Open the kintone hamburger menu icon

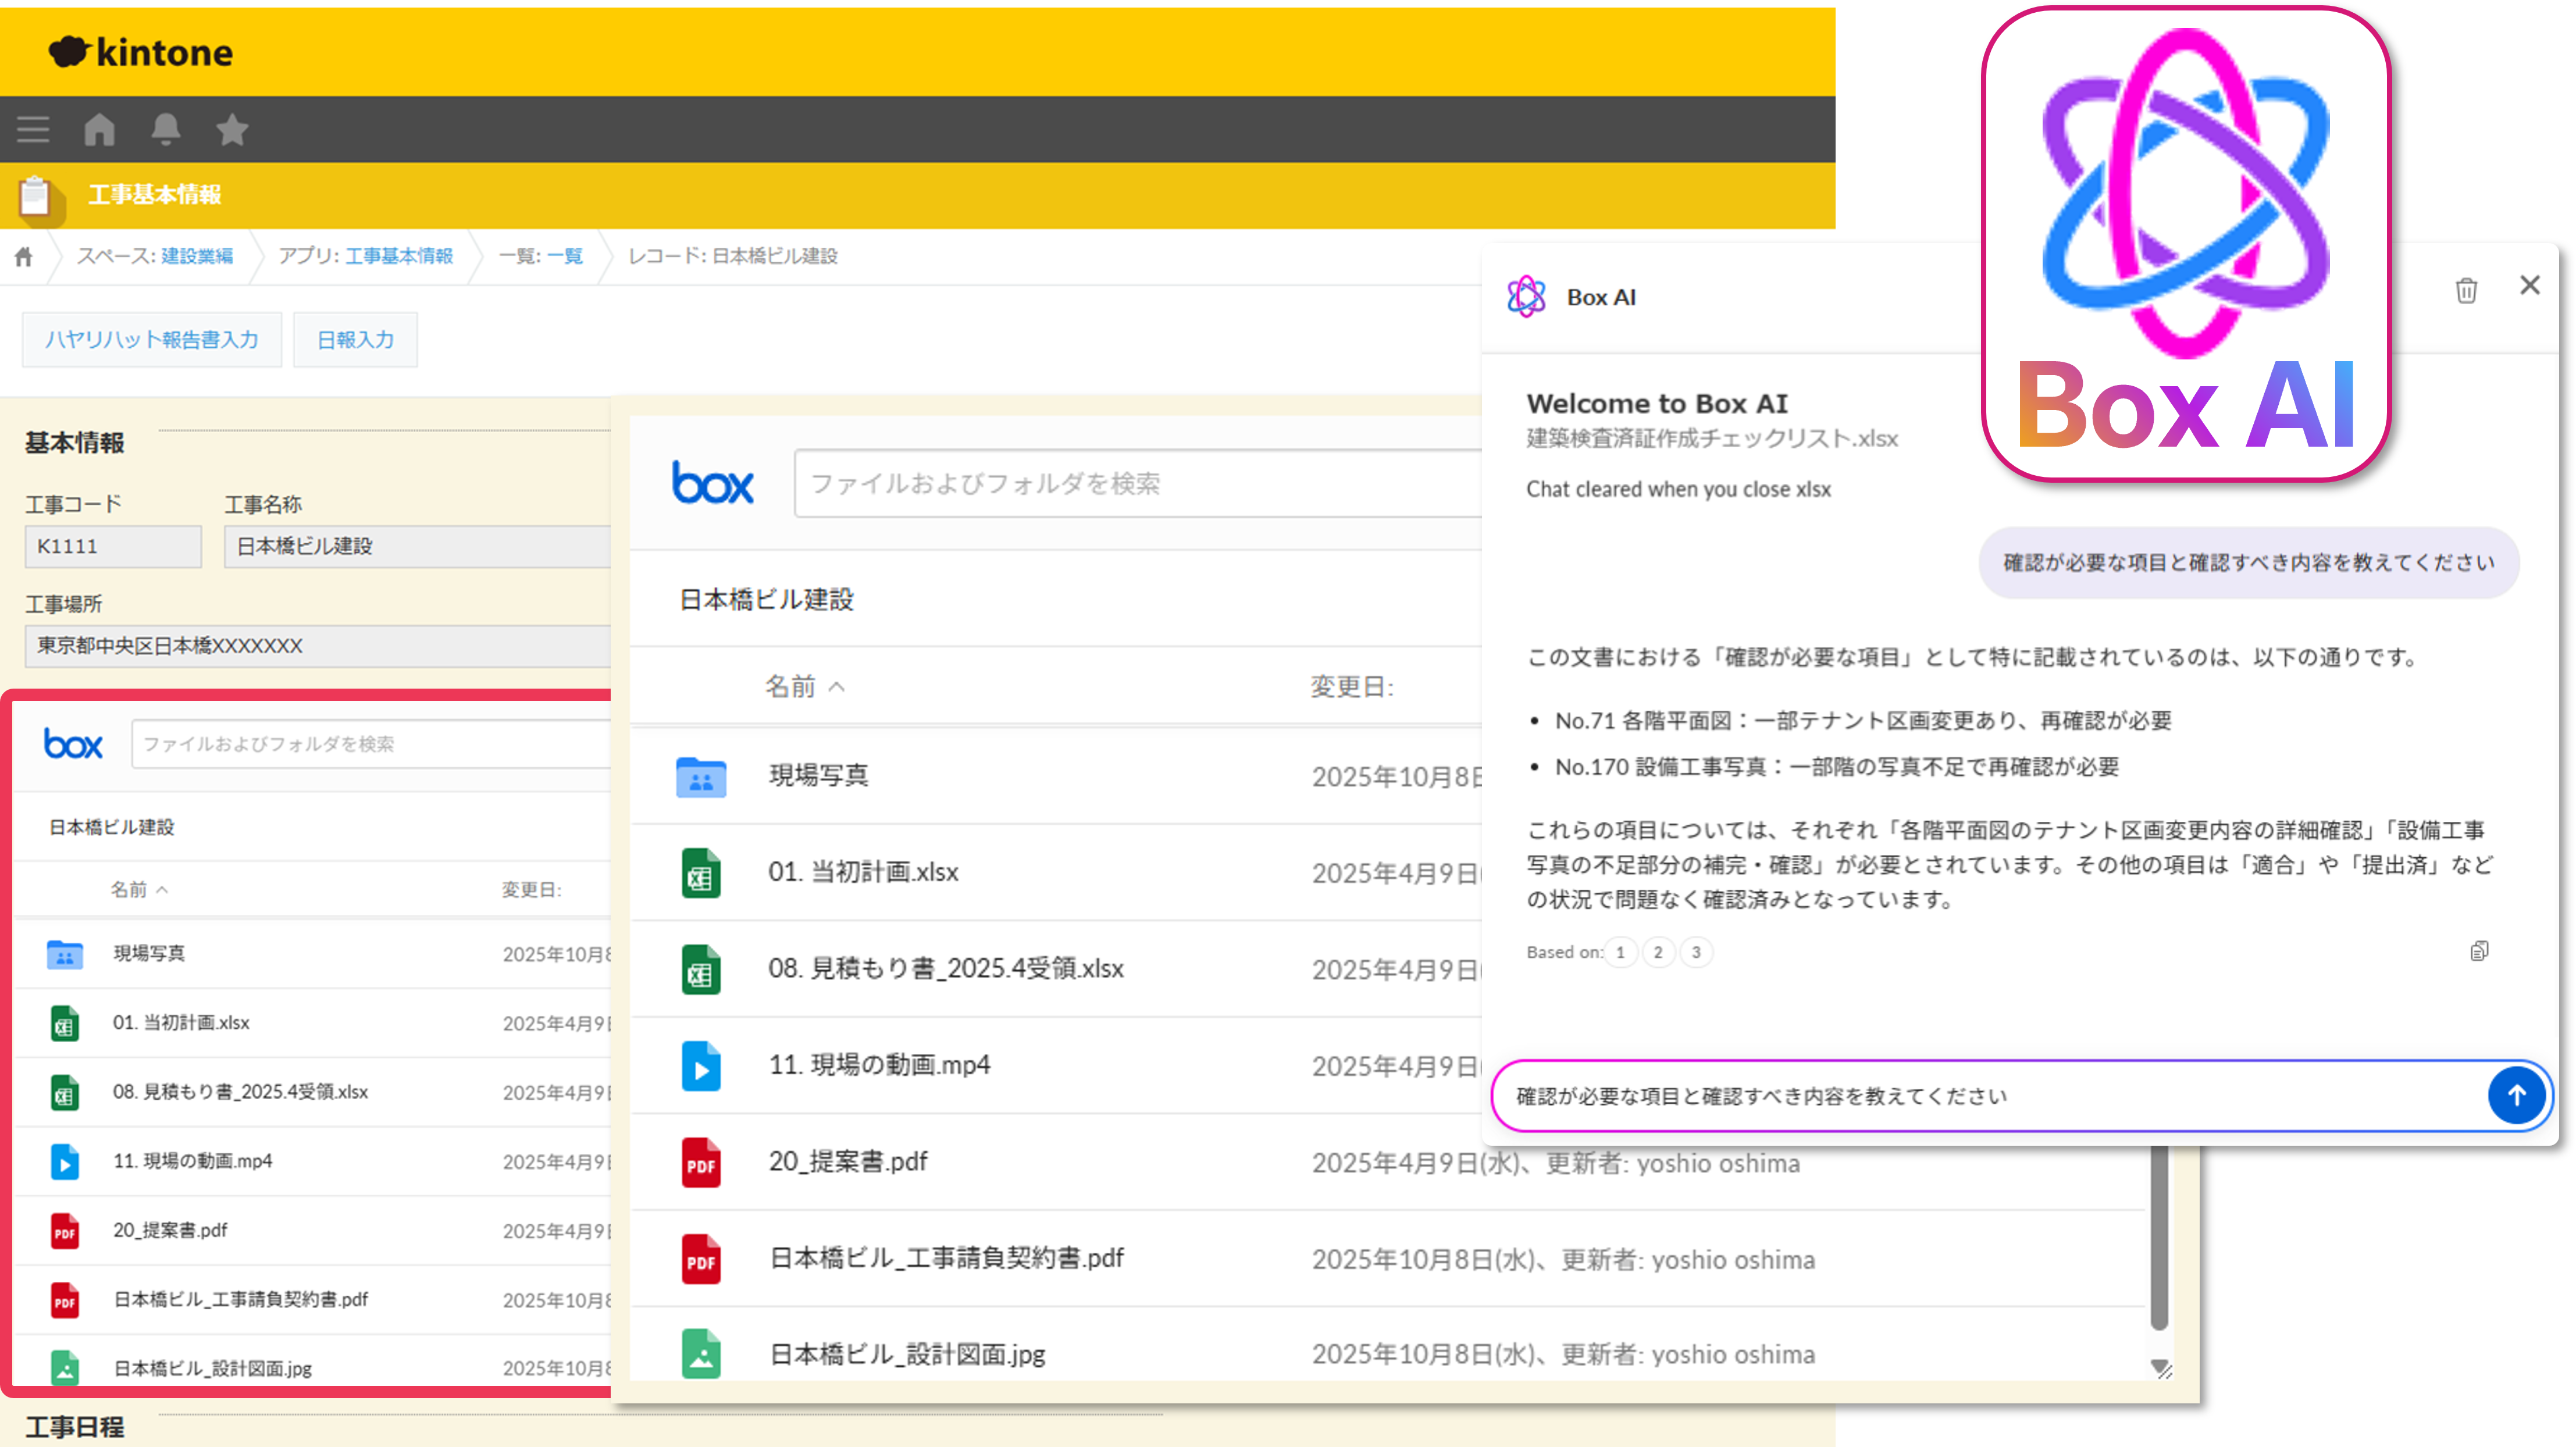33,129
